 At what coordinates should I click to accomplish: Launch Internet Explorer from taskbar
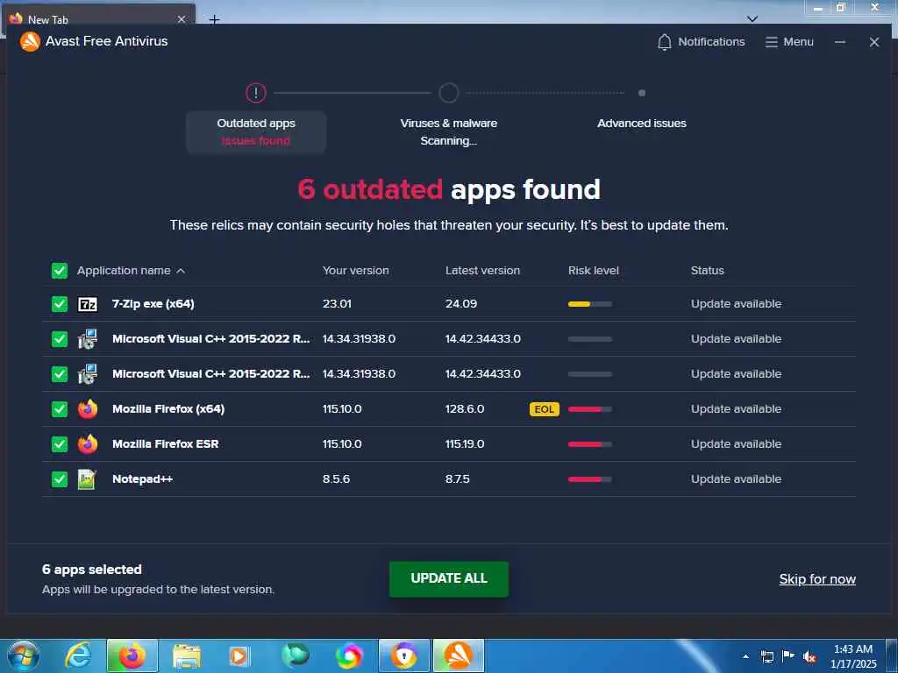click(x=77, y=655)
